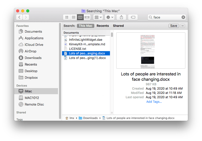Clear the search field text
The height and width of the screenshot is (141, 202).
click(183, 17)
